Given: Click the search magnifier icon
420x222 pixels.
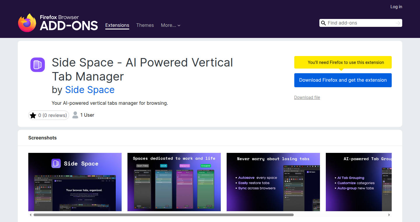Looking at the screenshot, I should click(x=323, y=23).
